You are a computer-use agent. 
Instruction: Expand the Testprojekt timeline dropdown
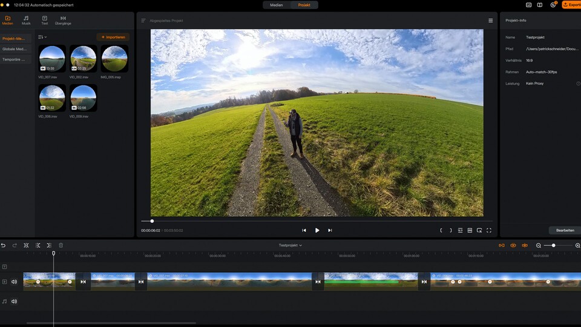tap(290, 245)
